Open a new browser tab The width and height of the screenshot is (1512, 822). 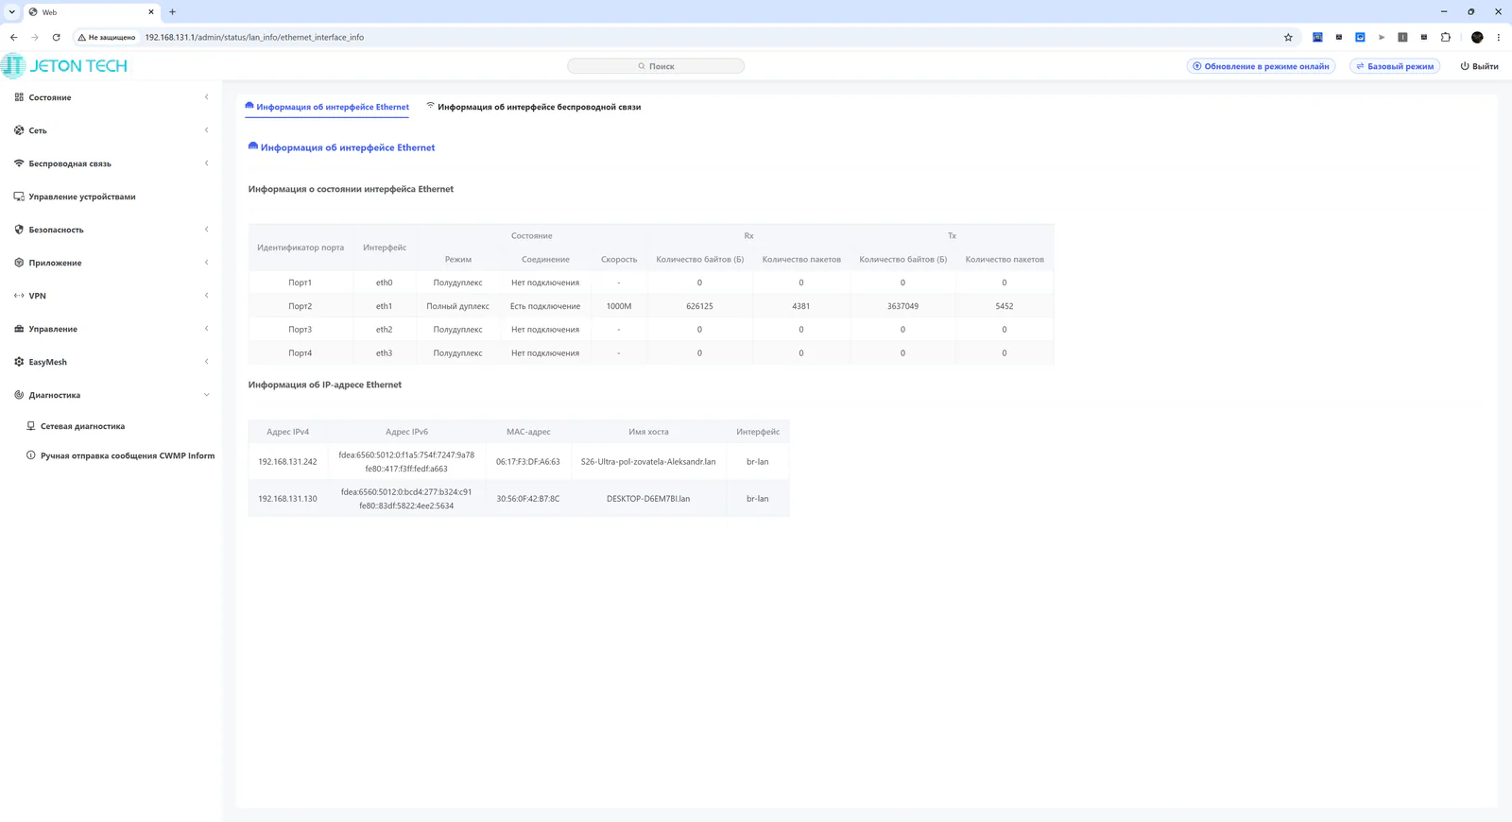(x=172, y=12)
